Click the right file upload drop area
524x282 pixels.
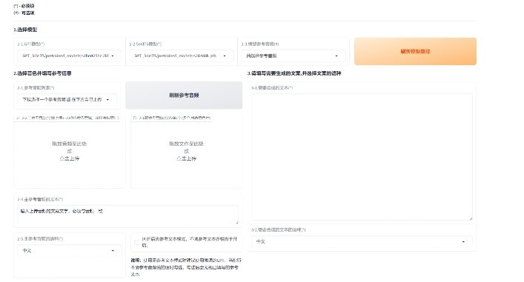click(186, 151)
